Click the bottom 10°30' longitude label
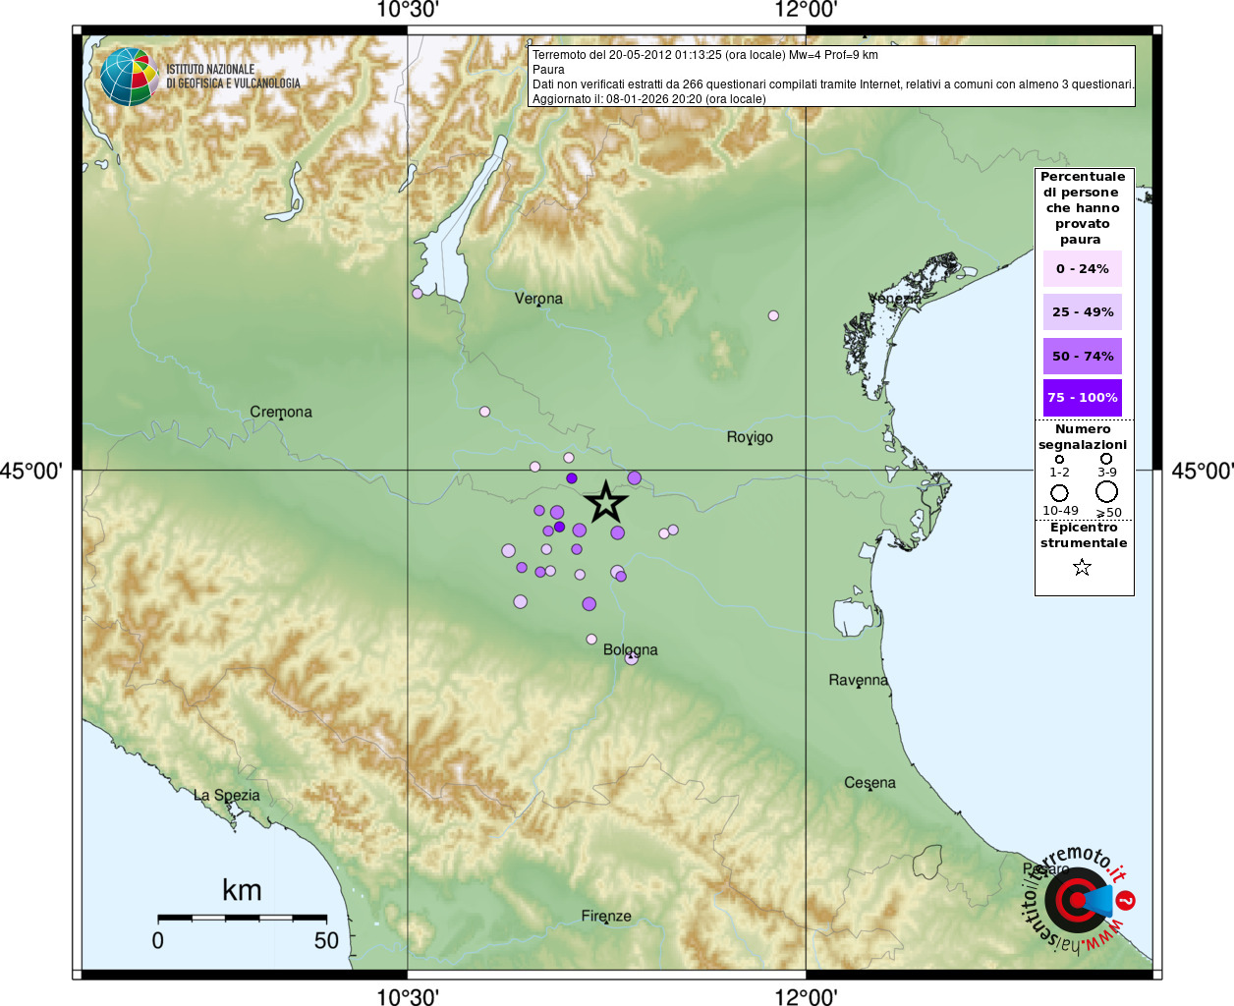 pos(408,996)
